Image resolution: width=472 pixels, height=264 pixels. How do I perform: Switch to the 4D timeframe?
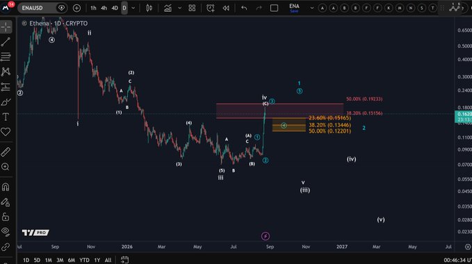pyautogui.click(x=115, y=8)
